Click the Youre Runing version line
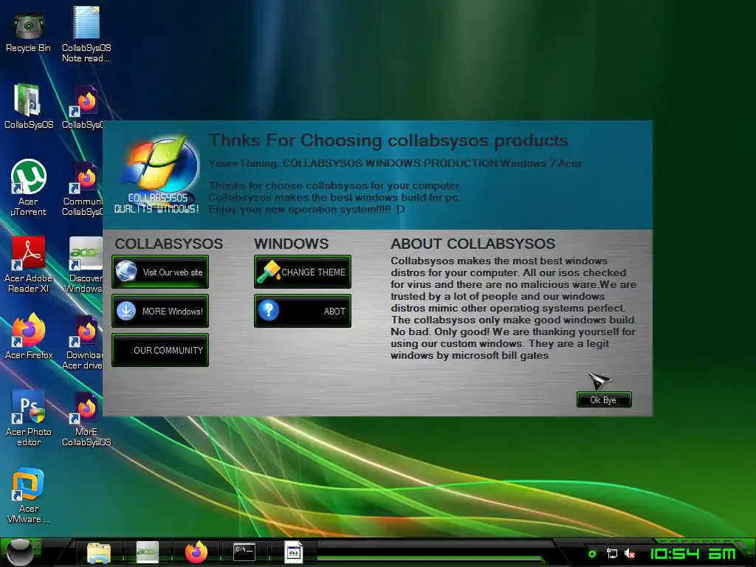The height and width of the screenshot is (567, 756). (396, 163)
